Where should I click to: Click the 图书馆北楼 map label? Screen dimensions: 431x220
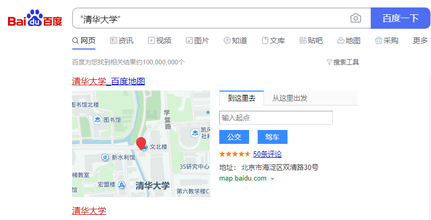pos(85,104)
